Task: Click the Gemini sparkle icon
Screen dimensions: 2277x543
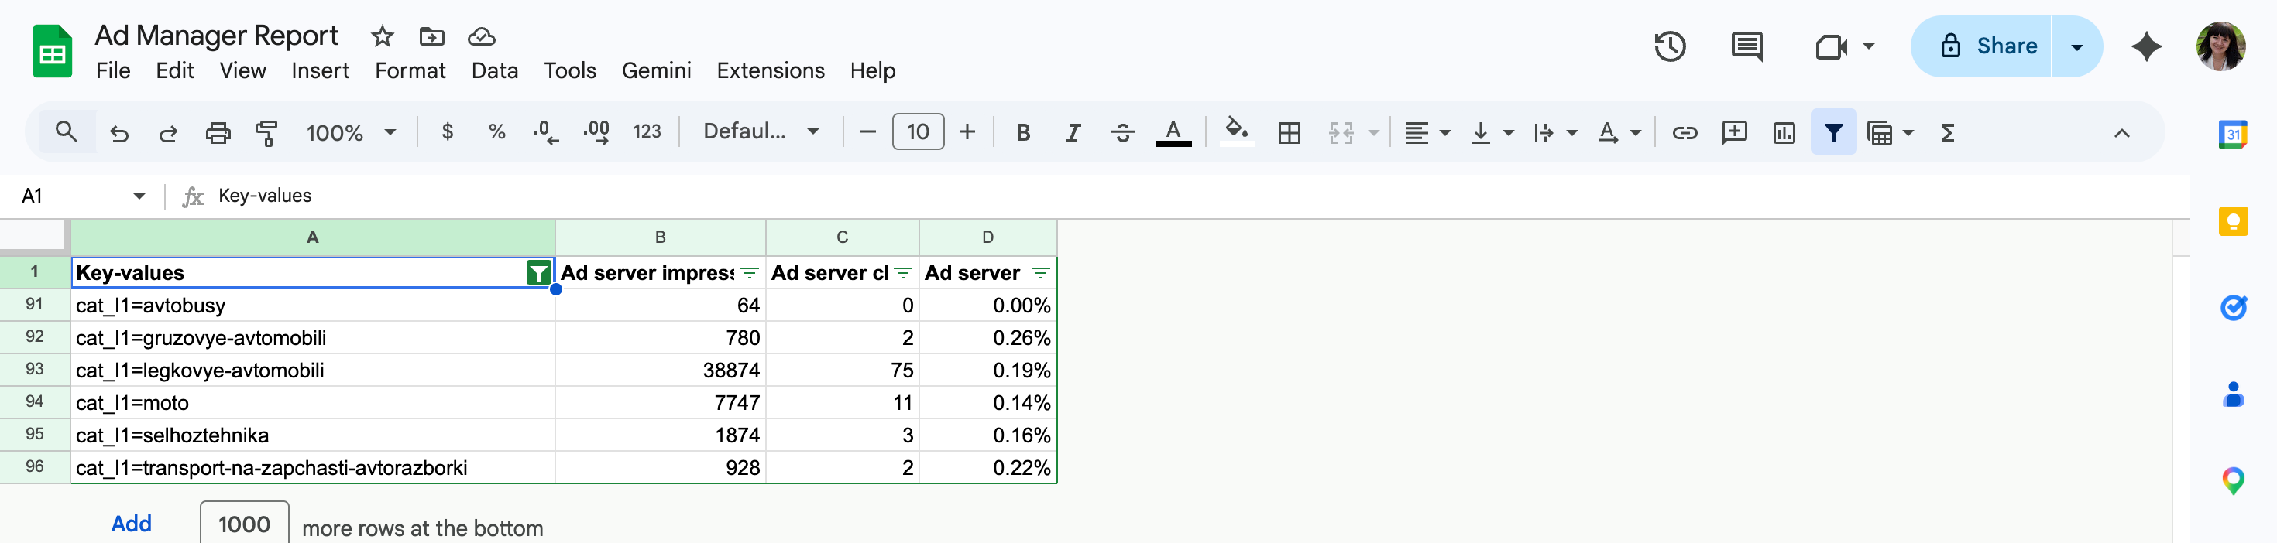Action: point(2145,46)
